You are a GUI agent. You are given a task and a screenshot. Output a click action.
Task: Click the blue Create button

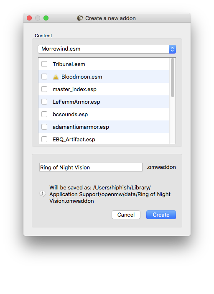tap(161, 215)
